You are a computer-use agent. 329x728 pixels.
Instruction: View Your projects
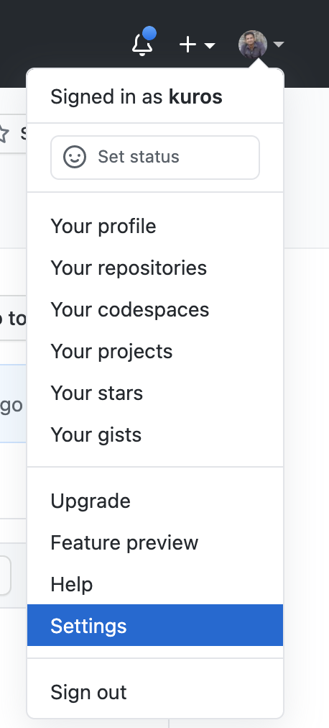[x=155, y=352]
